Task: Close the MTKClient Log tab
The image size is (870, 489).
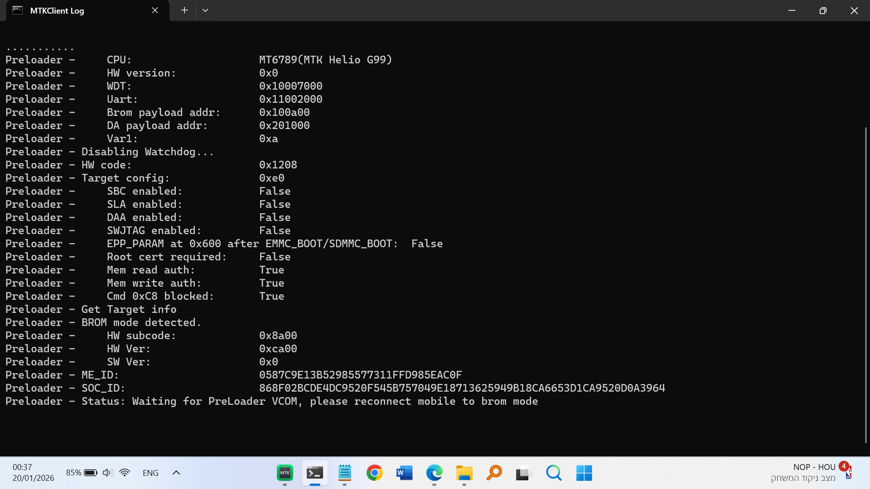Action: 155,10
